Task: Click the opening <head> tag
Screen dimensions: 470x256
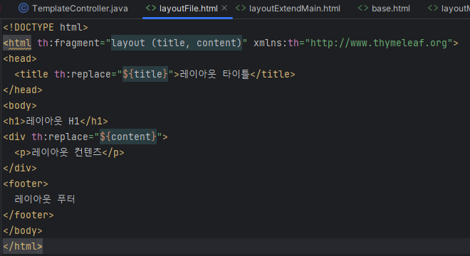Action: (x=20, y=58)
